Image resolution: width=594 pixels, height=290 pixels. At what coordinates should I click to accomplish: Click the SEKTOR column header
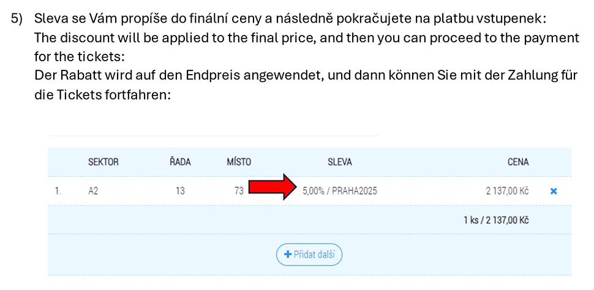tap(103, 162)
